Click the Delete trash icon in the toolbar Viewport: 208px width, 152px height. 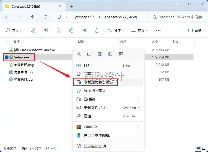pos(97,31)
